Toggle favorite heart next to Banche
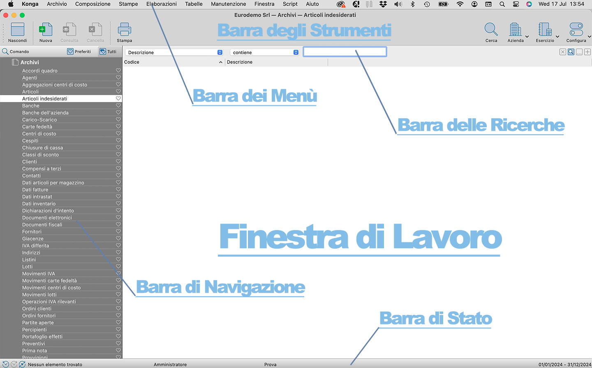This screenshot has width=592, height=368. 118,105
